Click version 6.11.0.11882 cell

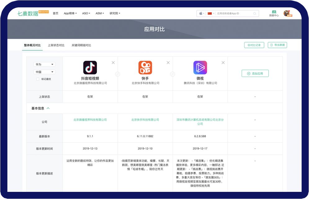pyautogui.click(x=145, y=136)
